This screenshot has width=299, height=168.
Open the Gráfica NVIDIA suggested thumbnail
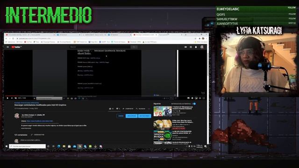(x=163, y=136)
